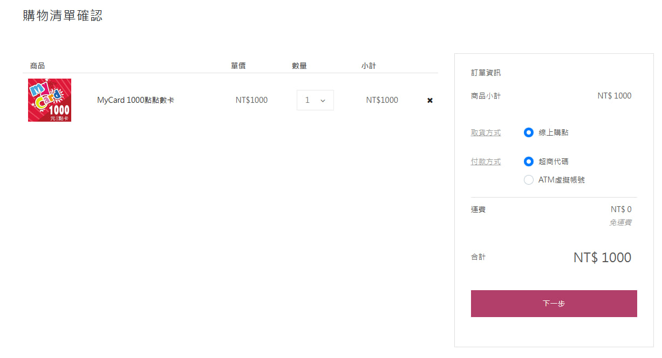Choose 超商代碼 payment method
Viewport: 662px width, 358px height.
[x=529, y=162]
